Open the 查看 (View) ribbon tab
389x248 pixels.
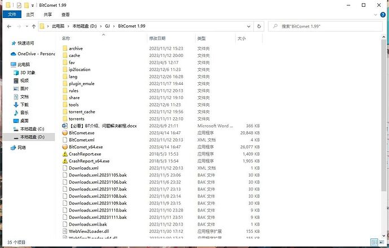(x=65, y=15)
